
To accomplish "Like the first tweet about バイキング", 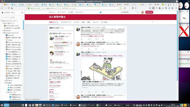I will point(96,39).
